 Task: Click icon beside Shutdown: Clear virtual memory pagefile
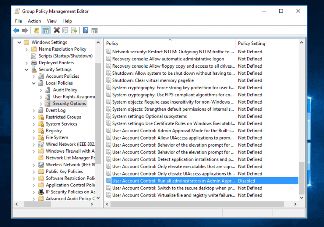click(108, 80)
